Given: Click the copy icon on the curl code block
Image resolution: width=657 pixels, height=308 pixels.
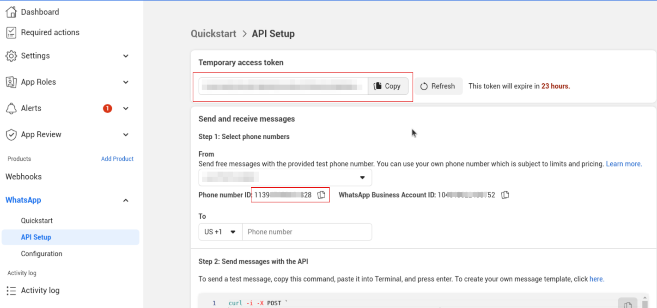Looking at the screenshot, I should 627,305.
